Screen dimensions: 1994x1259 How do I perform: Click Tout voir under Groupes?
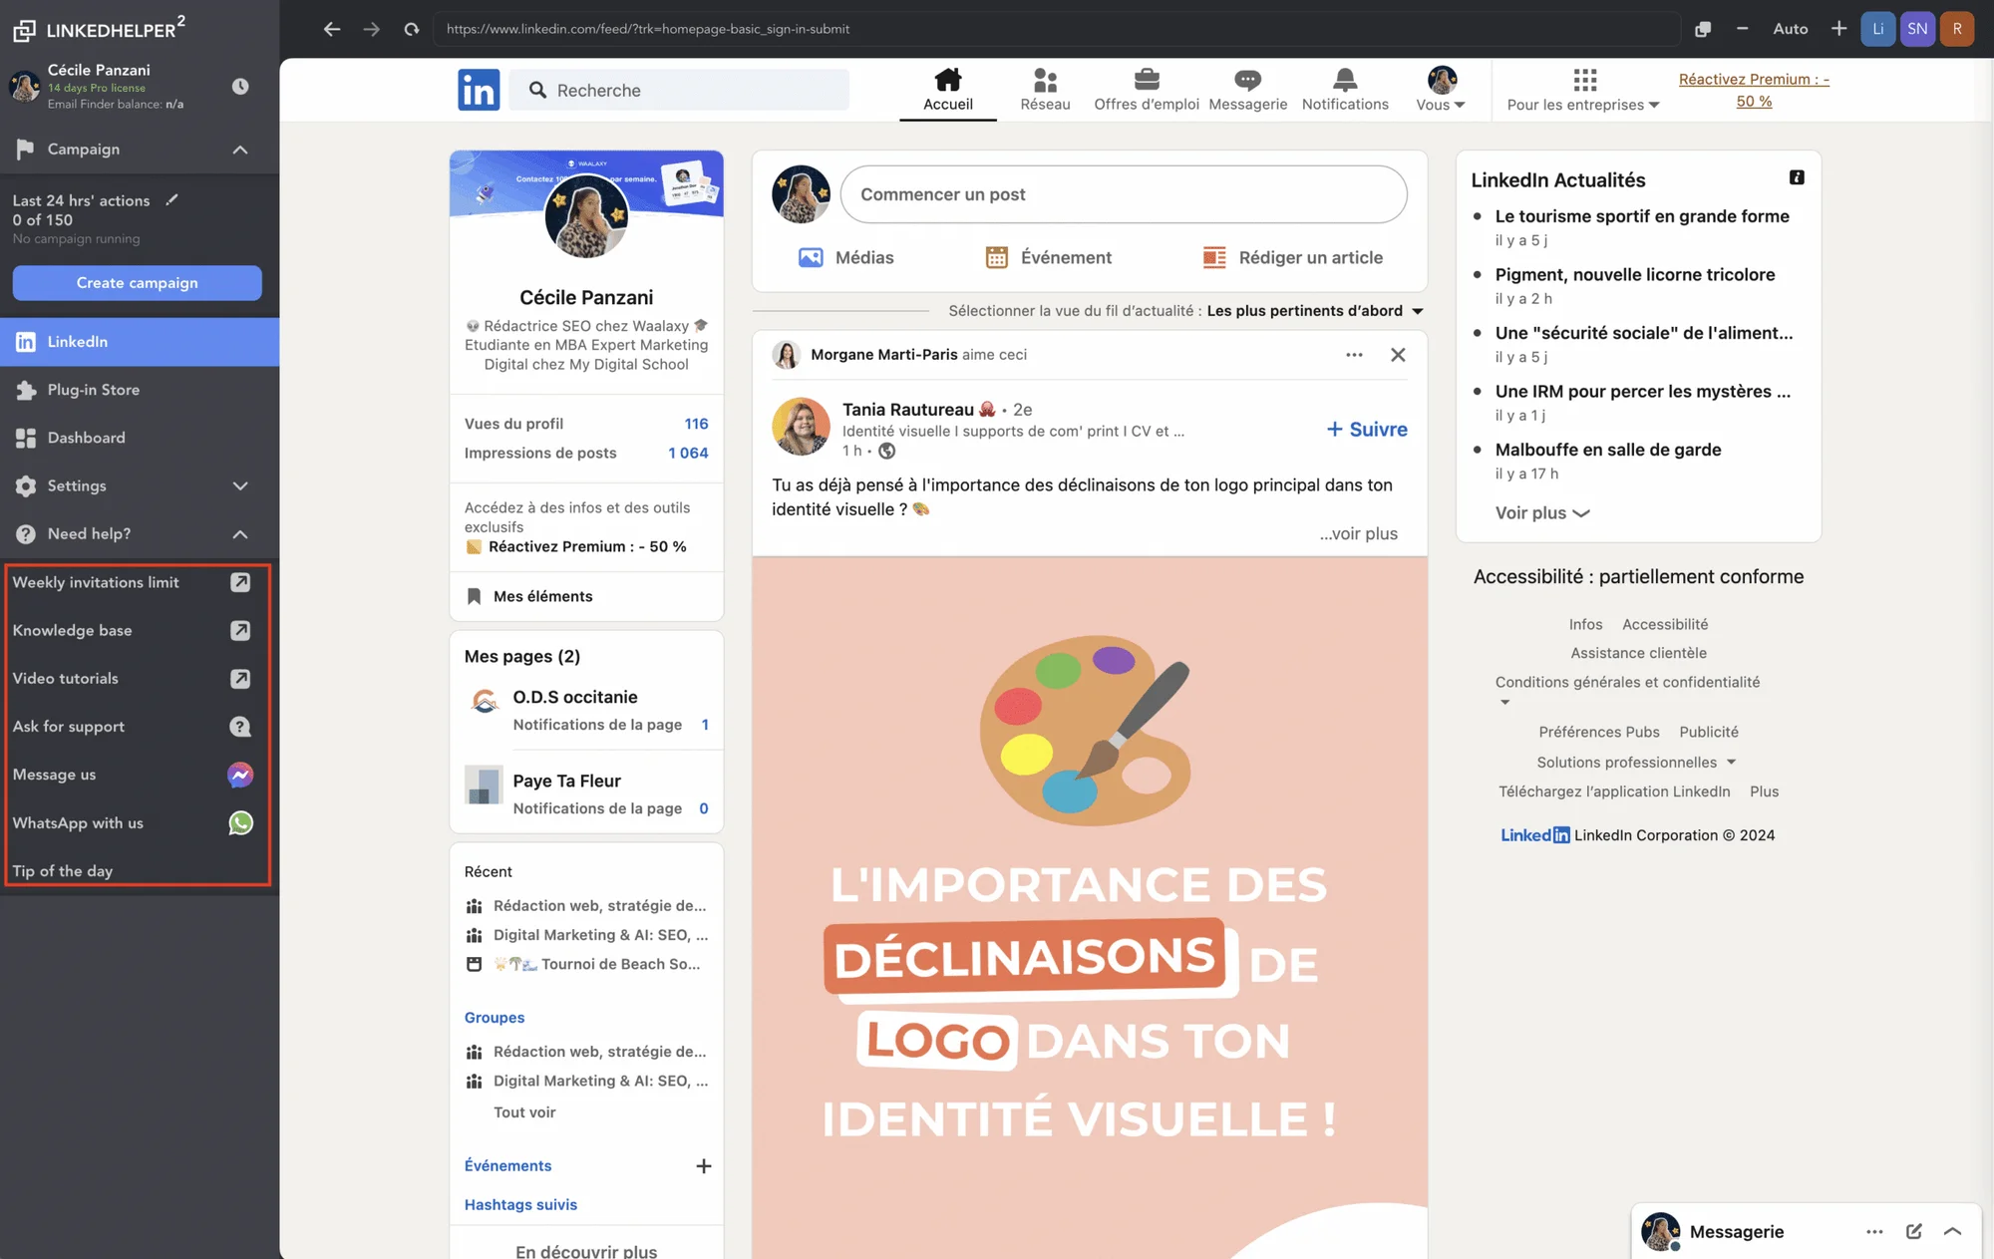click(524, 1112)
